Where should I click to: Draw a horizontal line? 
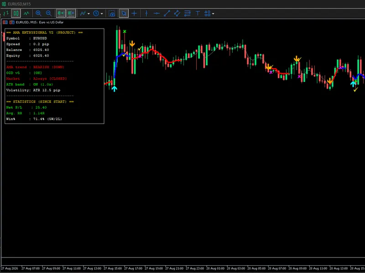156,13
